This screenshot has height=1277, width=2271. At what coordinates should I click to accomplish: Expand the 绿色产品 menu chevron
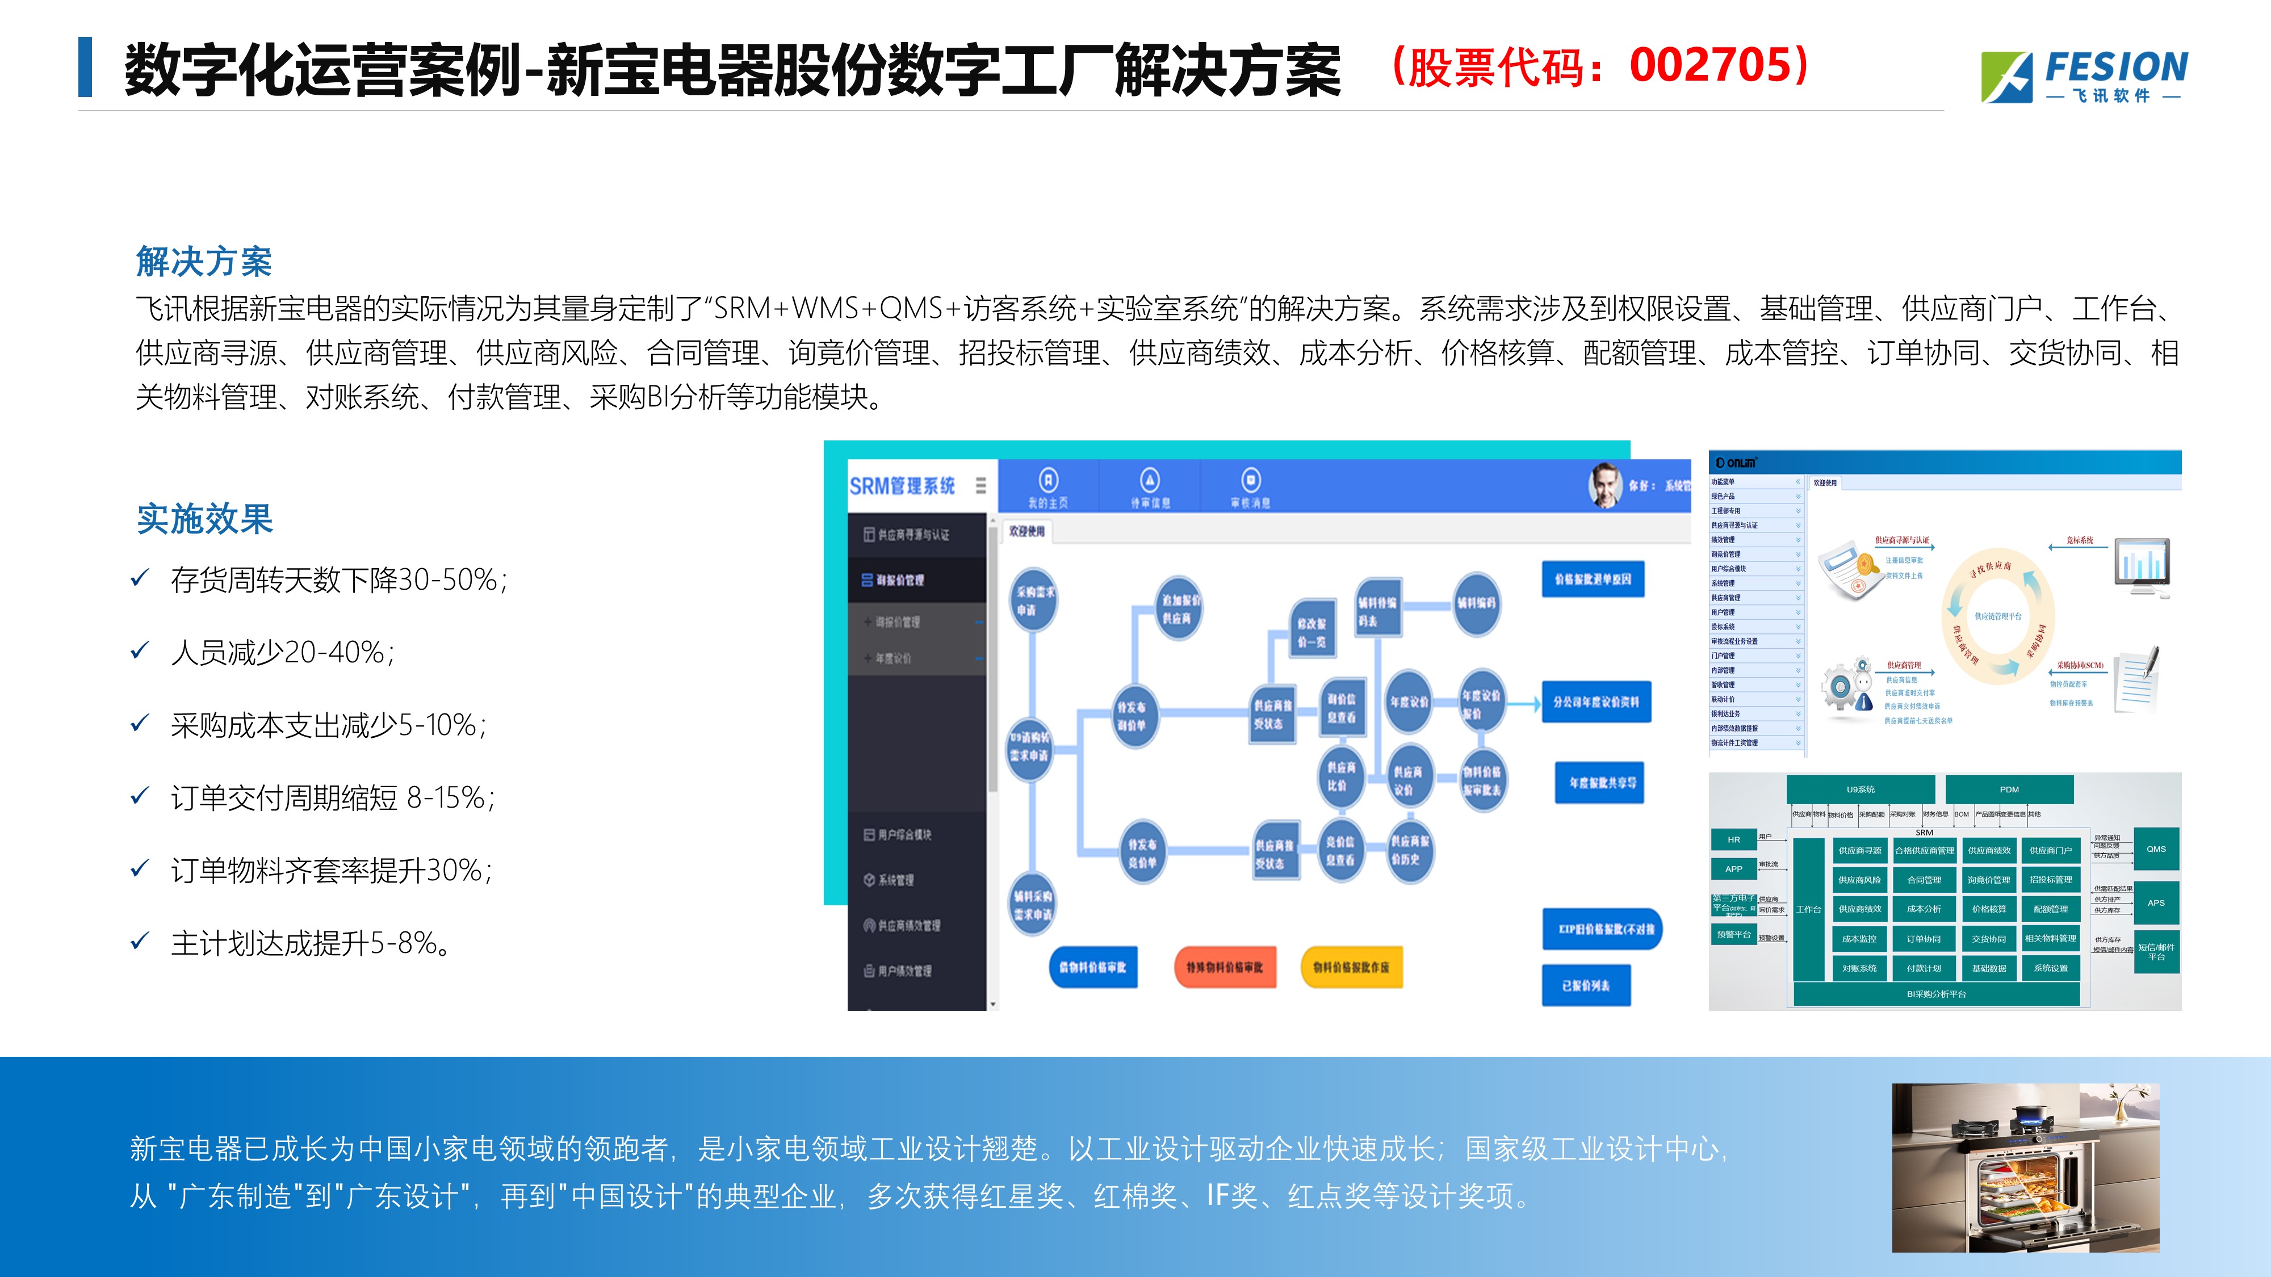pyautogui.click(x=1797, y=496)
